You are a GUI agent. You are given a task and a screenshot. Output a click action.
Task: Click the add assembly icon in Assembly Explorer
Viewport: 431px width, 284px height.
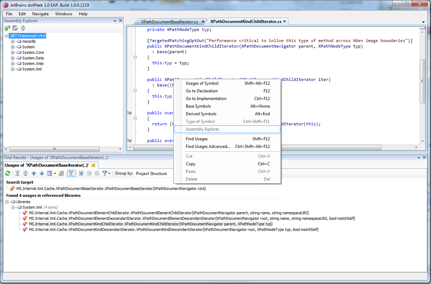click(x=7, y=28)
